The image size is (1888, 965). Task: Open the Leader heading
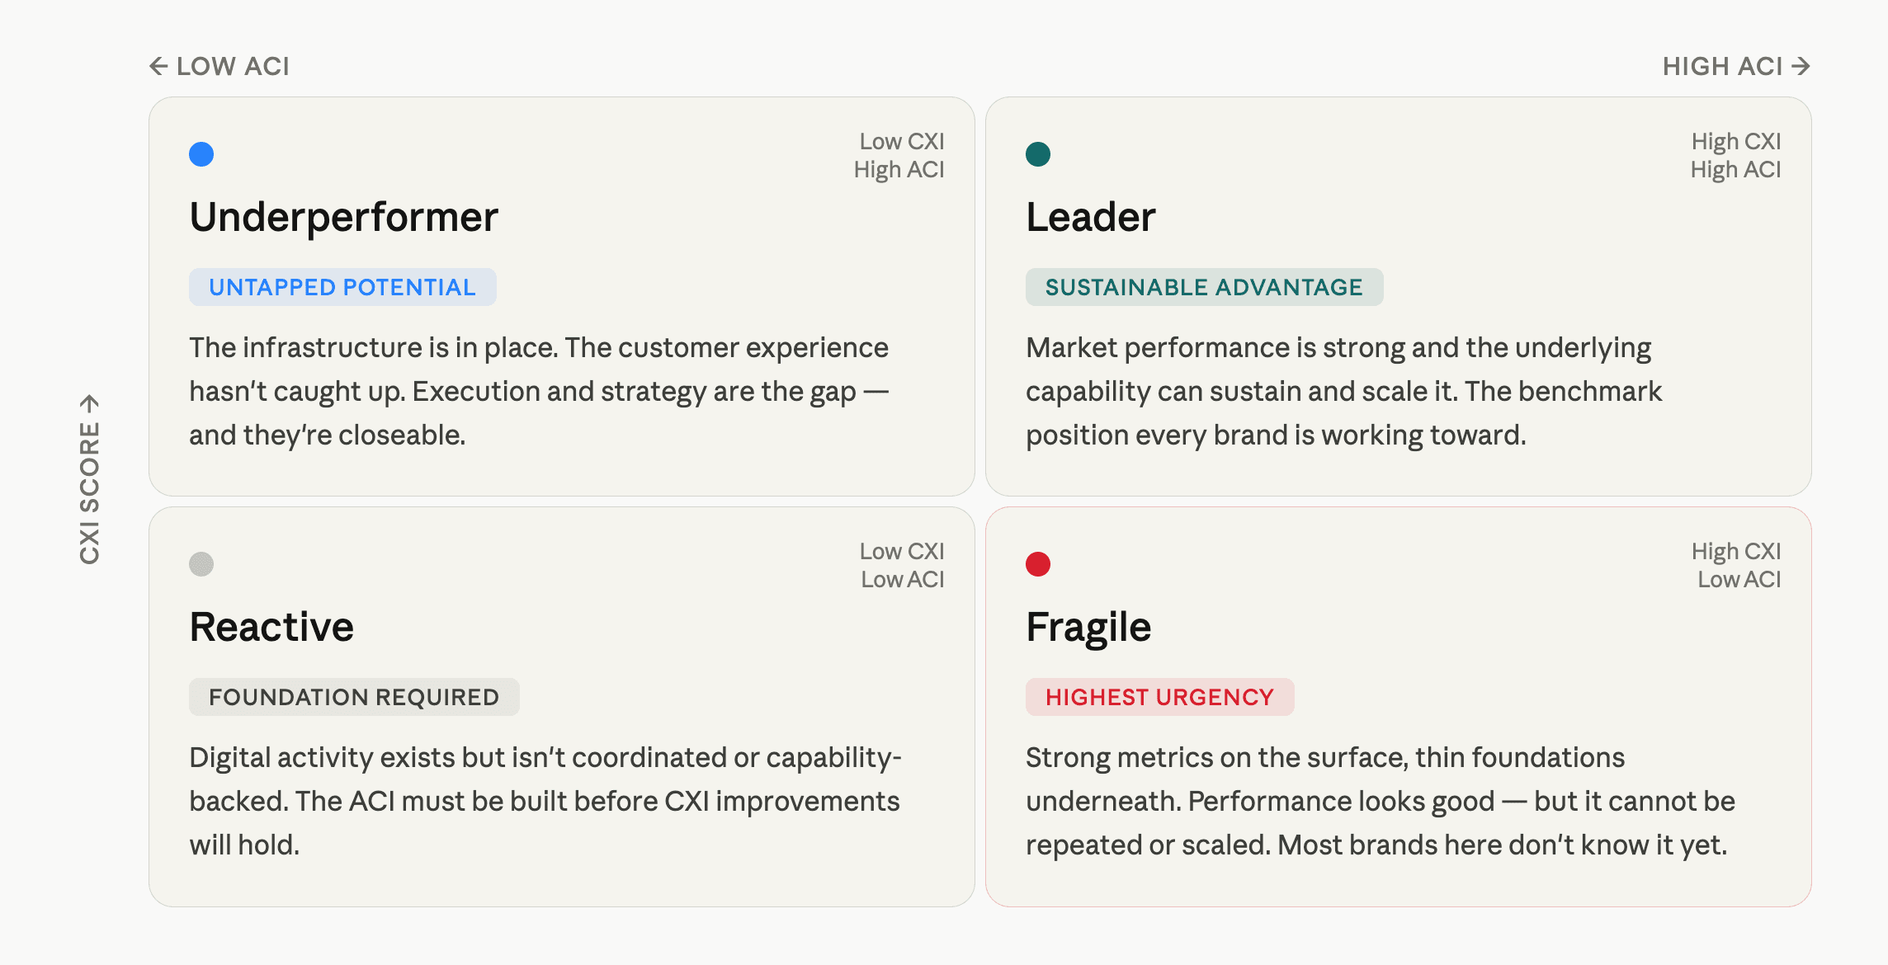[x=1090, y=217]
